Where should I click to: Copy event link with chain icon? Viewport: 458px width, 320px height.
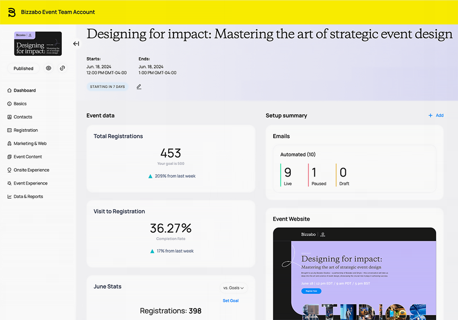click(62, 68)
